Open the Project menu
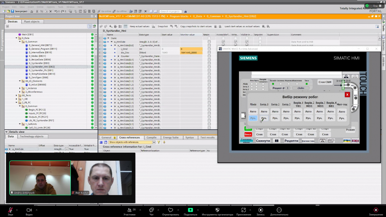This screenshot has width=386, height=217. pos(6,7)
